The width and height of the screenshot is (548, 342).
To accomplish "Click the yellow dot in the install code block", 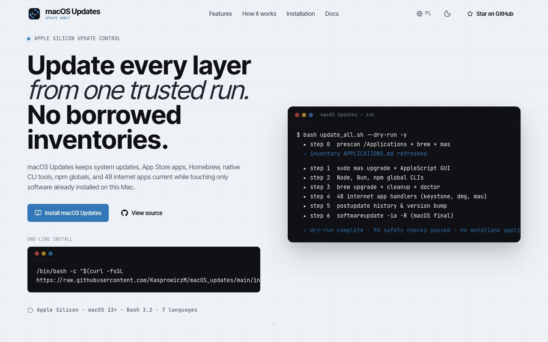I will [x=44, y=254].
